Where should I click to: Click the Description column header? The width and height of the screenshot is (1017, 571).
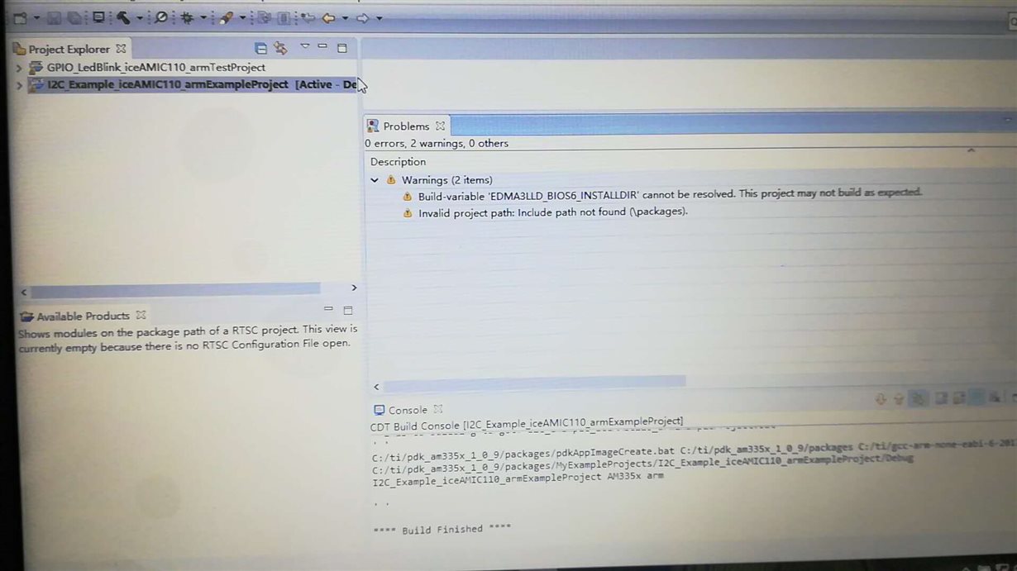pyautogui.click(x=399, y=162)
